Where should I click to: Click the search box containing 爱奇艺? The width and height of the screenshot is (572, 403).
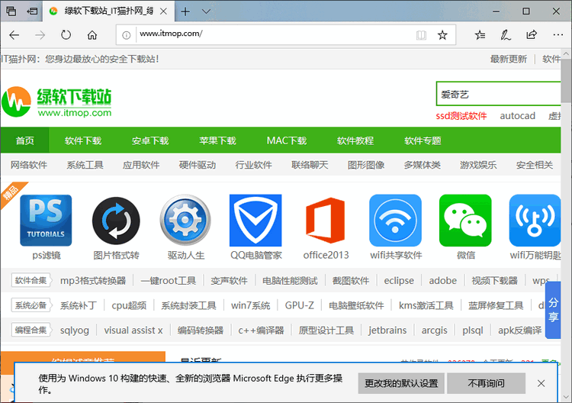point(498,94)
